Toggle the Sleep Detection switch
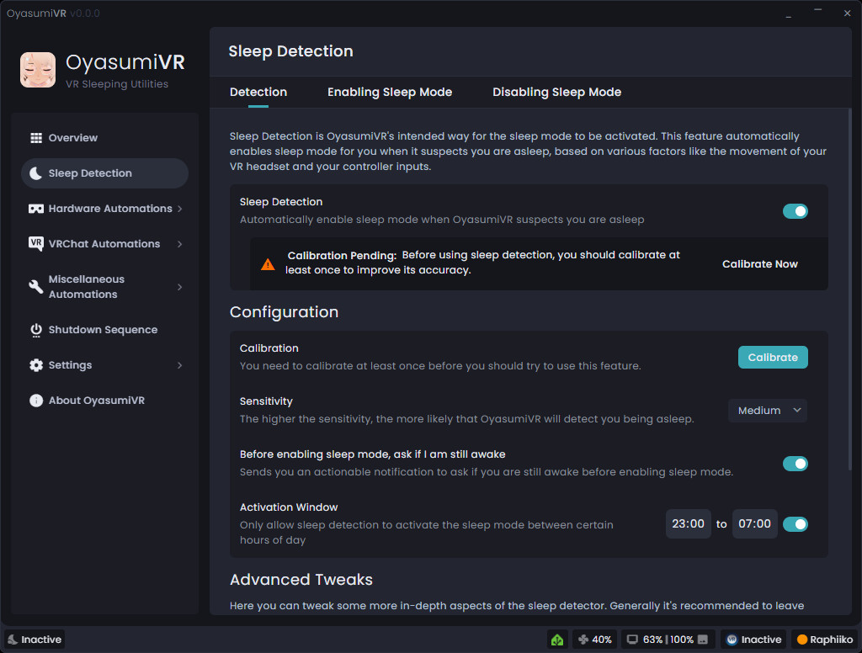 click(x=795, y=211)
